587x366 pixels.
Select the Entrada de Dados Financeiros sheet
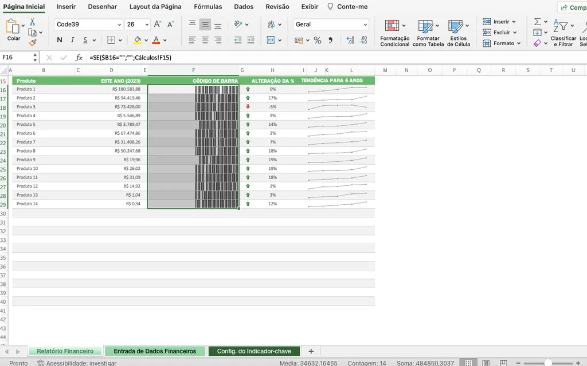155,351
